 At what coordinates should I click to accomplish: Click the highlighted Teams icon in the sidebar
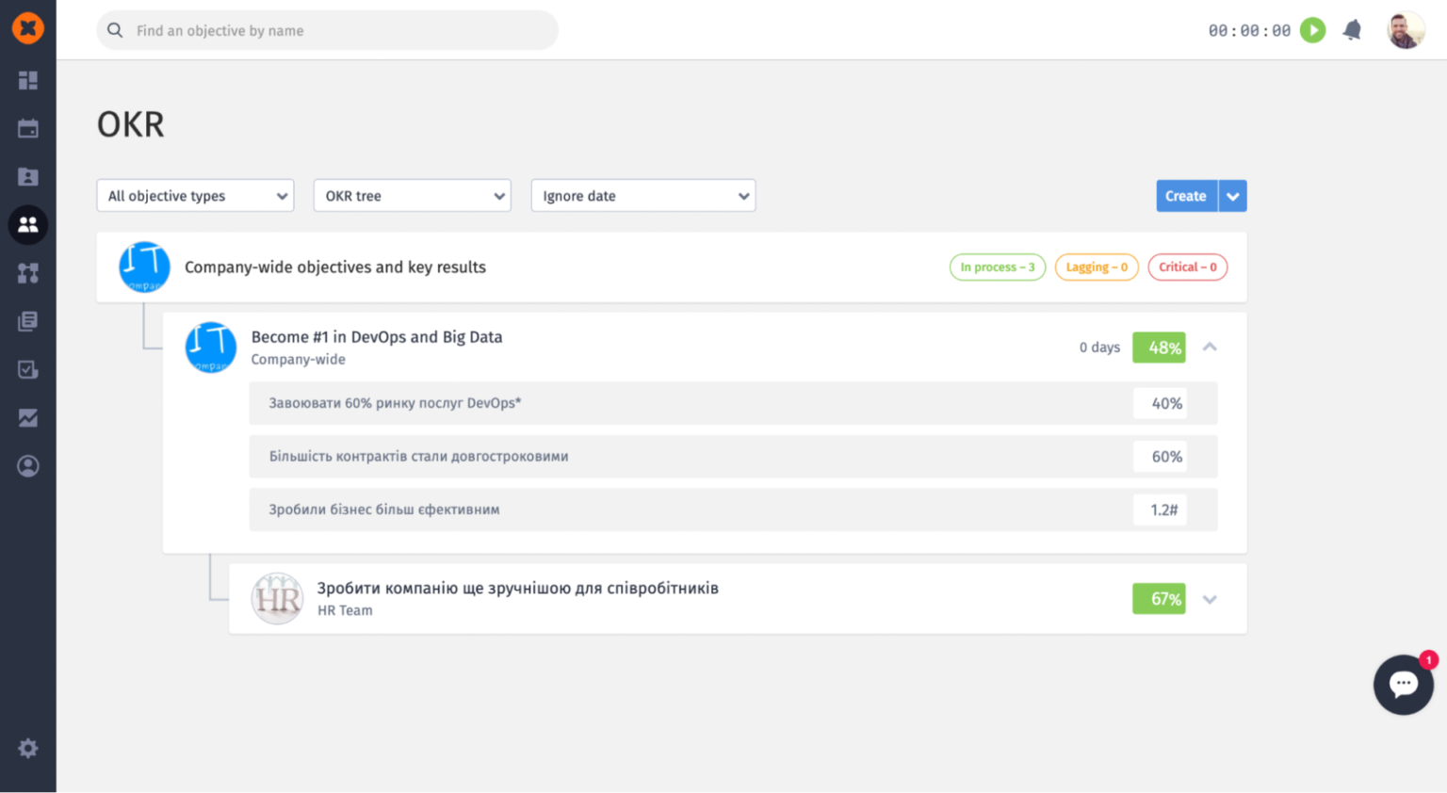pyautogui.click(x=27, y=225)
